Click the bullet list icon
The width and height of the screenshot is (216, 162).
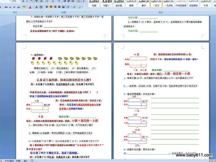tap(48, 1)
